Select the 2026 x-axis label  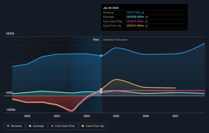pyautogui.click(x=146, y=116)
